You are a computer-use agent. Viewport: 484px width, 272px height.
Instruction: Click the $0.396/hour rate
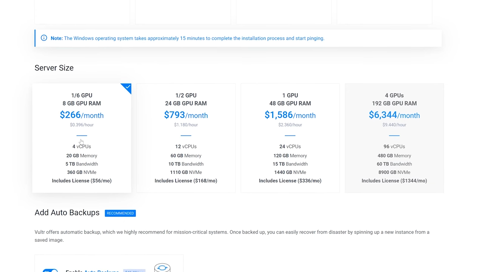coord(82,125)
